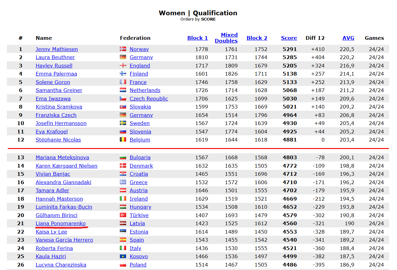Select Karen Kærgaard Nielsen's name link
The width and height of the screenshot is (397, 270).
pyautogui.click(x=66, y=166)
